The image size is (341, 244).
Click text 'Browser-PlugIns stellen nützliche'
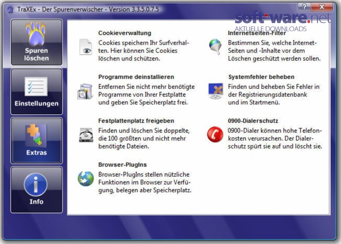click(144, 175)
